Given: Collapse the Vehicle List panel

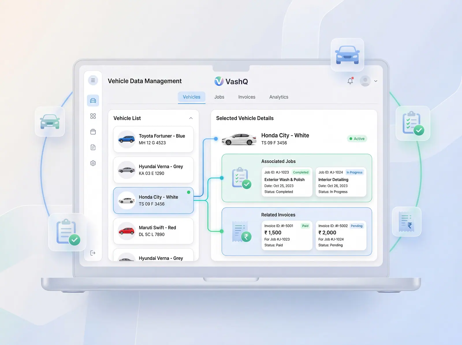Looking at the screenshot, I should point(191,118).
